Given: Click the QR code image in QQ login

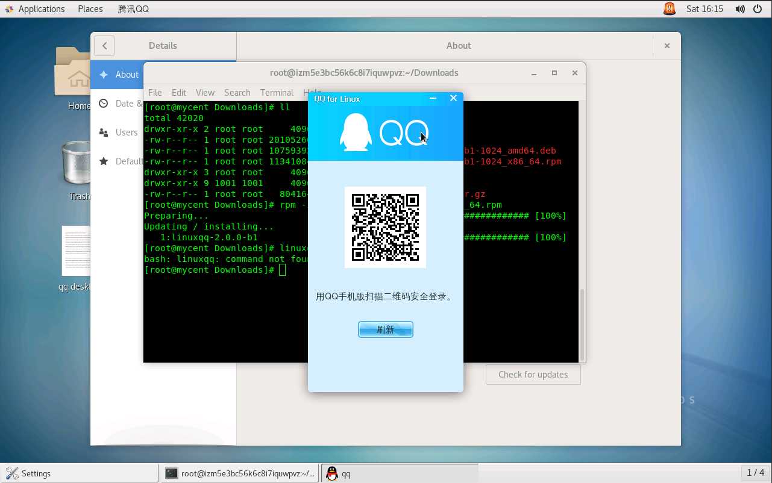Looking at the screenshot, I should point(385,227).
